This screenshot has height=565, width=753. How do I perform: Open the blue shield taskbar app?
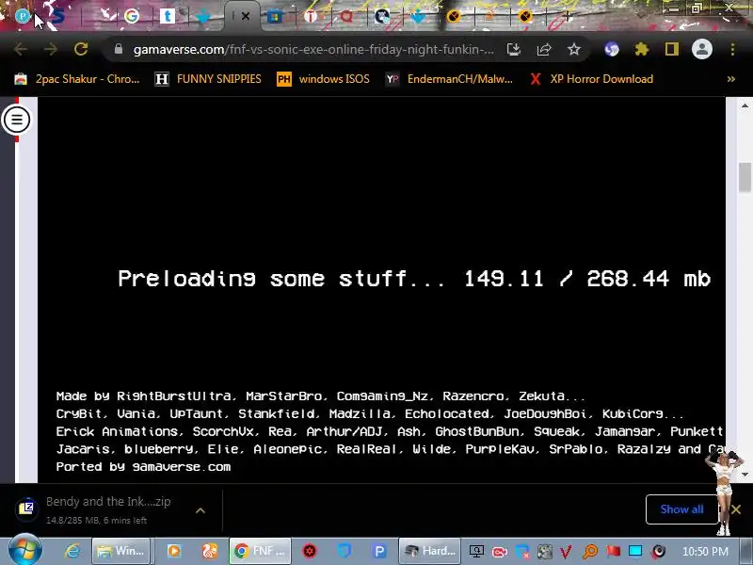point(344,551)
